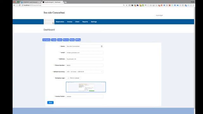Bookmark this page with the star icon
203x114 pixels.
(x=127, y=5)
